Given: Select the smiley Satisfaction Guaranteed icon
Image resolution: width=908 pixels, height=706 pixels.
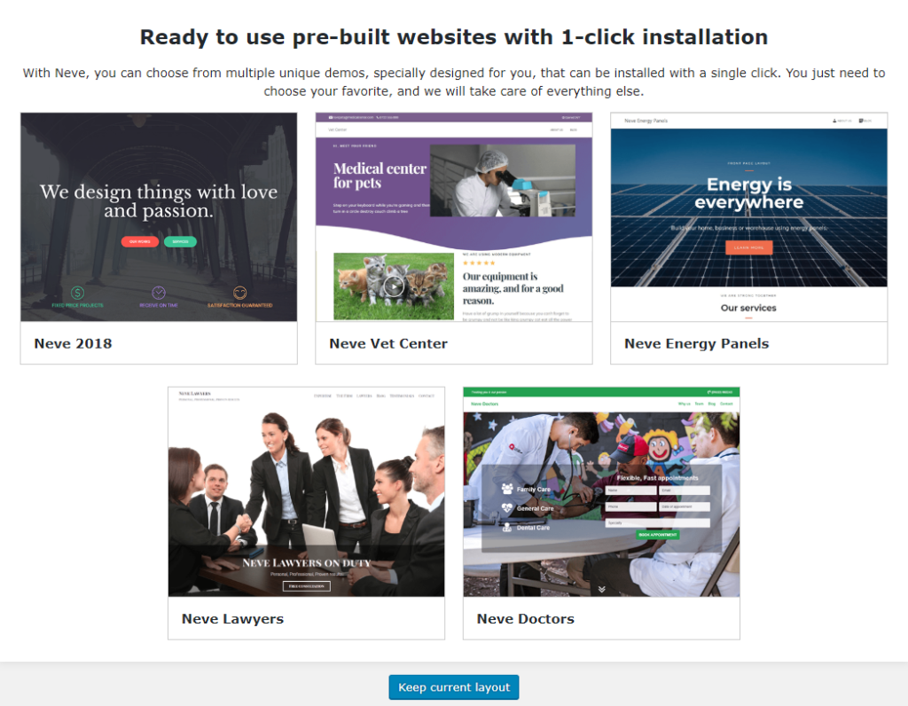Looking at the screenshot, I should 241,292.
